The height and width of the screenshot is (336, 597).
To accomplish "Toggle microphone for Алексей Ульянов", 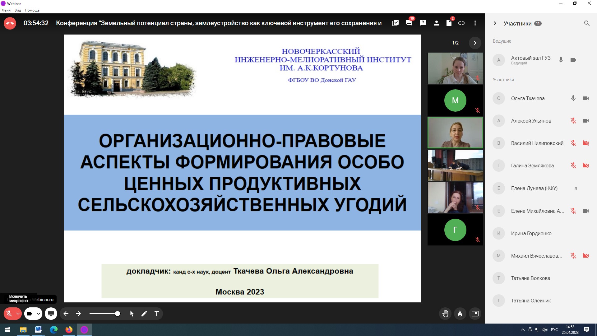I will [573, 121].
